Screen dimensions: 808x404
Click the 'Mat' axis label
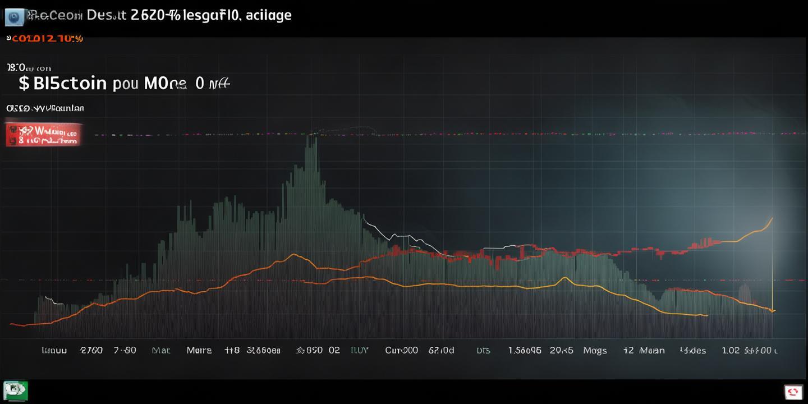[161, 350]
